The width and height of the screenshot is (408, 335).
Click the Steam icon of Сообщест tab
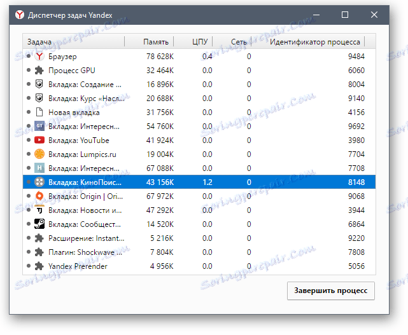[x=39, y=224]
